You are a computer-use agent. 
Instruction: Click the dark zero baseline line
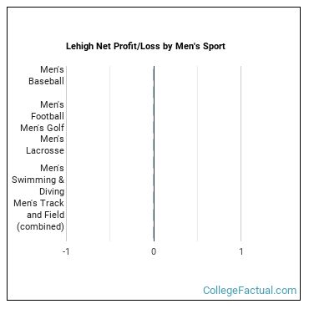coord(154,154)
